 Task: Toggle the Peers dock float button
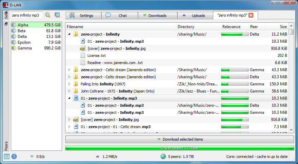click(6, 24)
